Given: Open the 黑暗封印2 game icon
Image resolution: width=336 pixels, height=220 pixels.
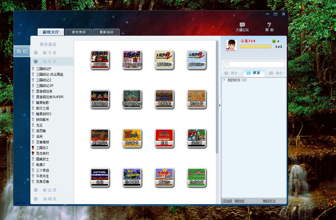Looking at the screenshot, I should point(100,138).
